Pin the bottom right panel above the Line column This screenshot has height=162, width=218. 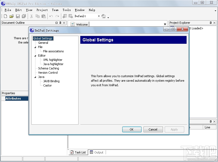click(211, 121)
